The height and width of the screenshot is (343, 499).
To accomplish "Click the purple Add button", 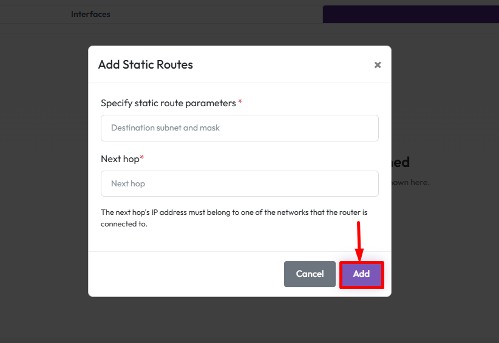I will [361, 274].
